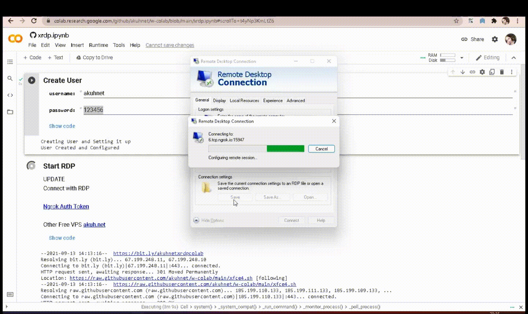Copy link to cell icon
The height and width of the screenshot is (314, 528).
(x=472, y=72)
